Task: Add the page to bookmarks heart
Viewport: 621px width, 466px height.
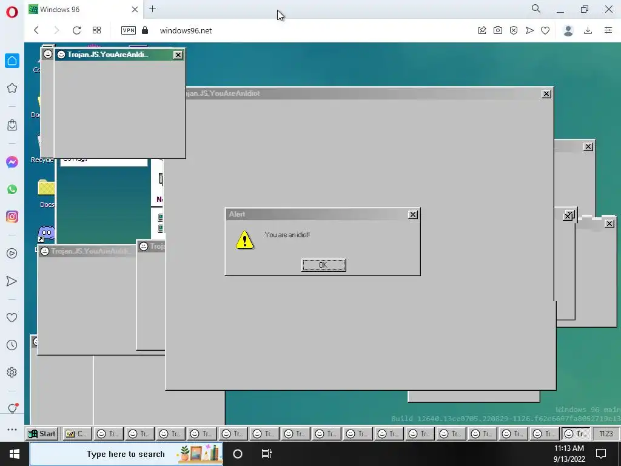Action: (545, 30)
